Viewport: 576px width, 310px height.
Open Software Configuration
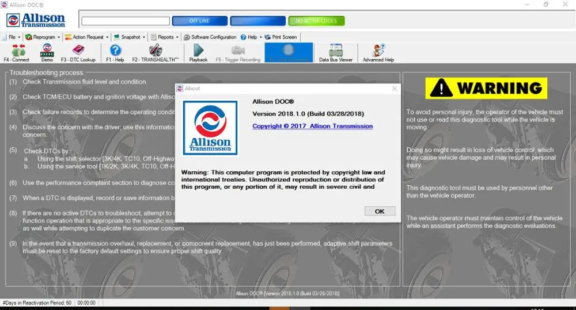pyautogui.click(x=210, y=37)
